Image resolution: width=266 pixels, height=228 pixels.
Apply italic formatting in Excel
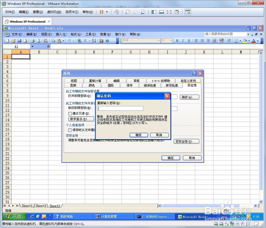(183, 41)
